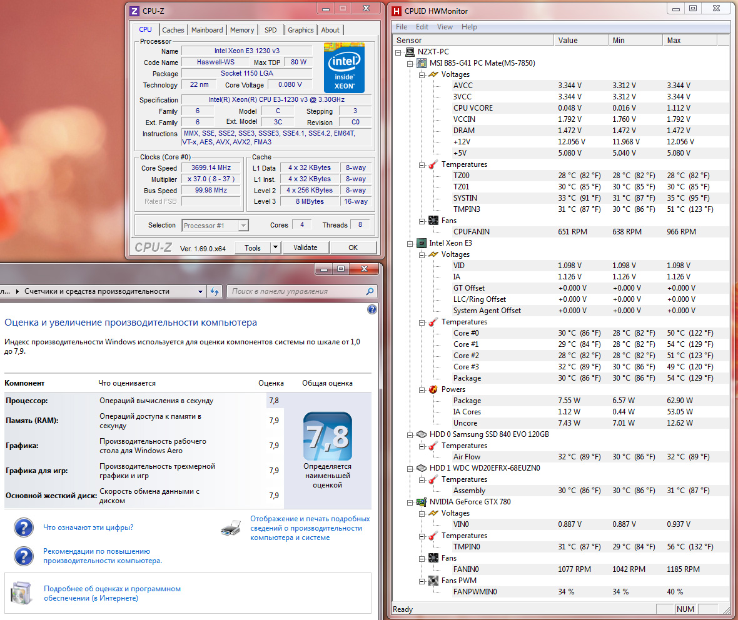
Task: Collapse the HDD 0 Samsung SSD node
Action: 410,434
